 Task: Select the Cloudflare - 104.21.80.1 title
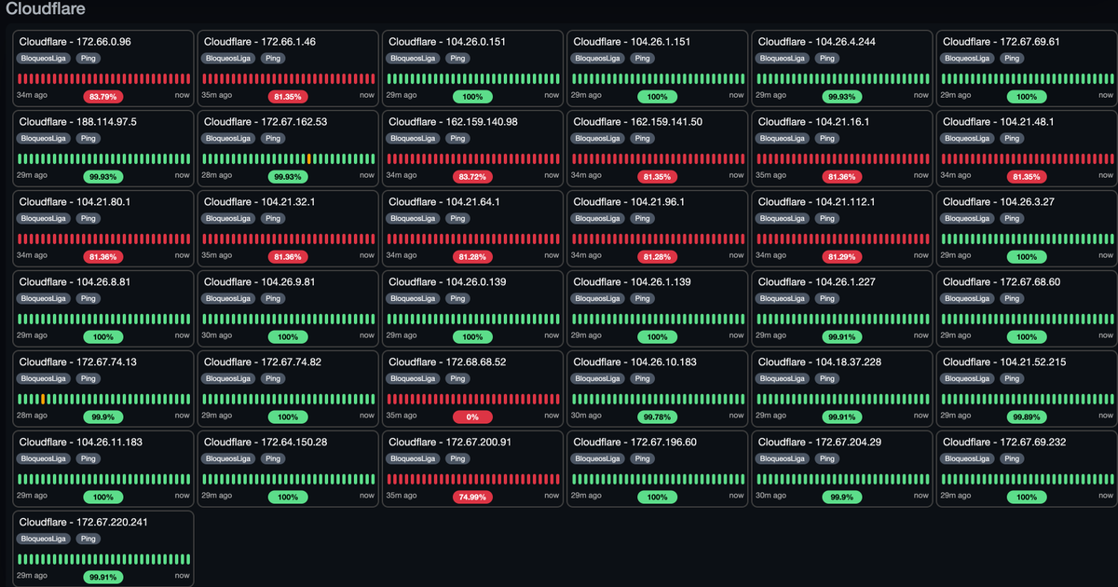pyautogui.click(x=75, y=202)
